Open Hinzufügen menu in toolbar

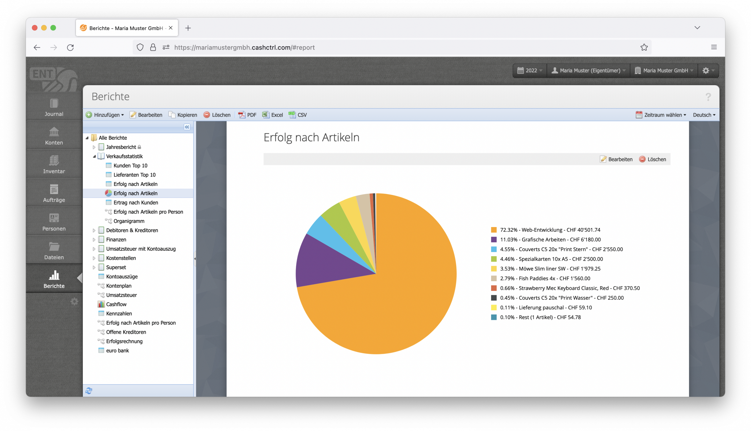(105, 115)
